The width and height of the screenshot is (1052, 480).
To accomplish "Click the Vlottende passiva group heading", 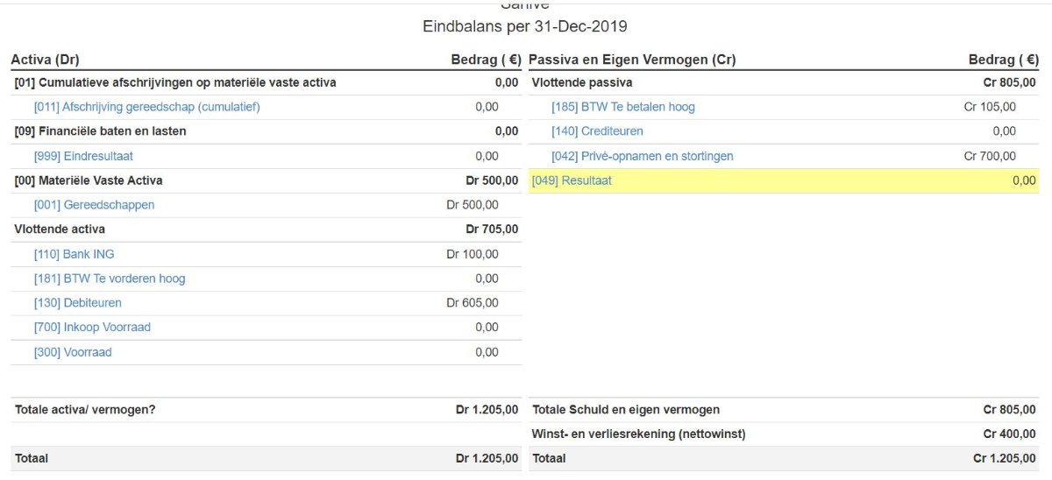I will (582, 82).
